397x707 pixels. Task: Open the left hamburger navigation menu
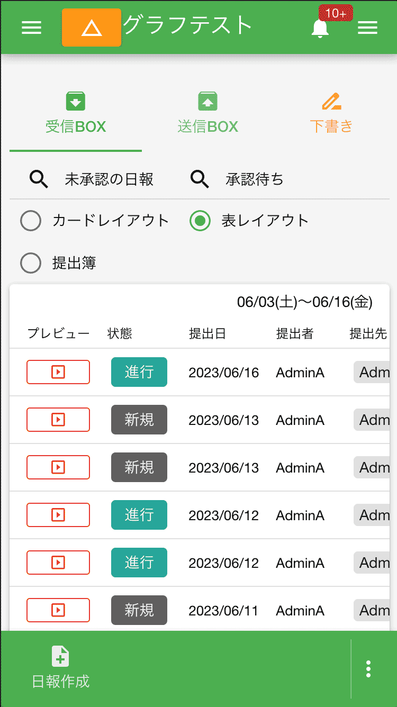coord(31,28)
